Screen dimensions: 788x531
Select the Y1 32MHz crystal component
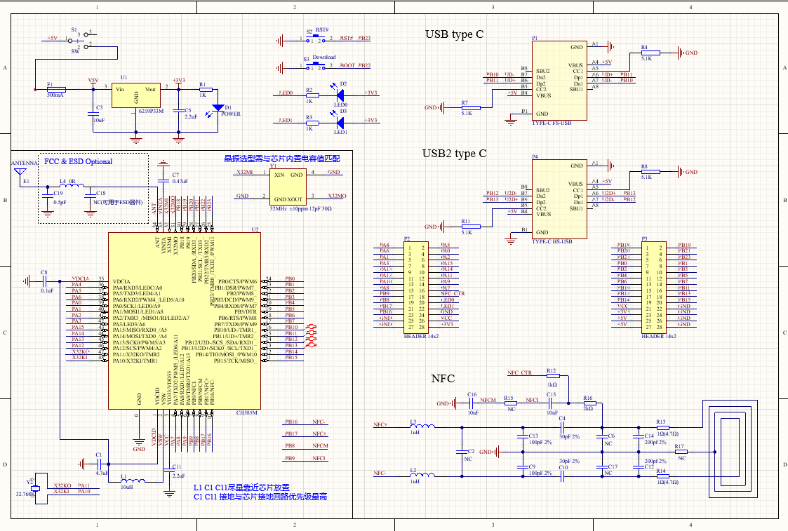coord(288,187)
